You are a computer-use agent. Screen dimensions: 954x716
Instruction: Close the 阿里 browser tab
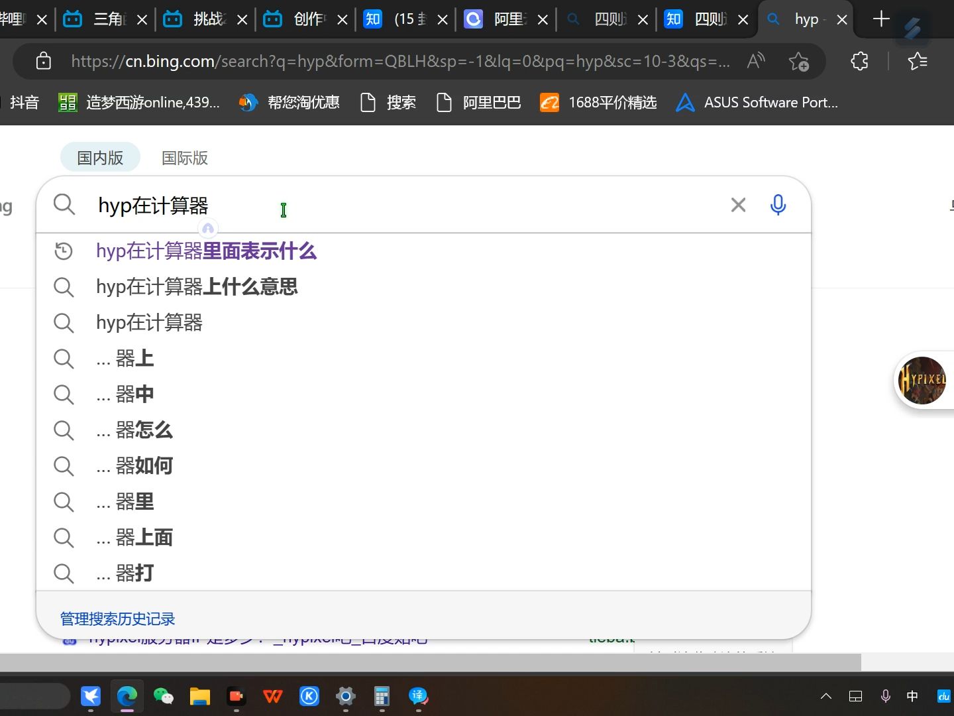point(543,20)
